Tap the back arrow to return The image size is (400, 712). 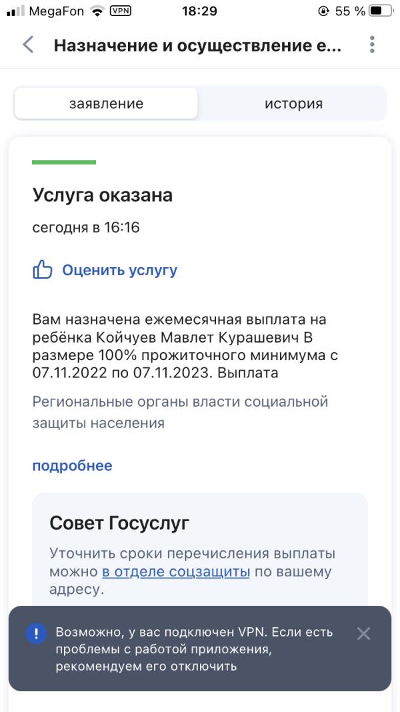pyautogui.click(x=27, y=45)
